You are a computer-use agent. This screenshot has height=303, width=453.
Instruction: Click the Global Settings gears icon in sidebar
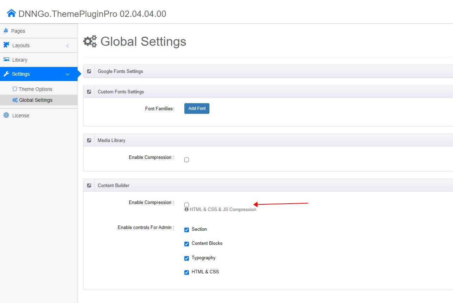pyautogui.click(x=15, y=100)
